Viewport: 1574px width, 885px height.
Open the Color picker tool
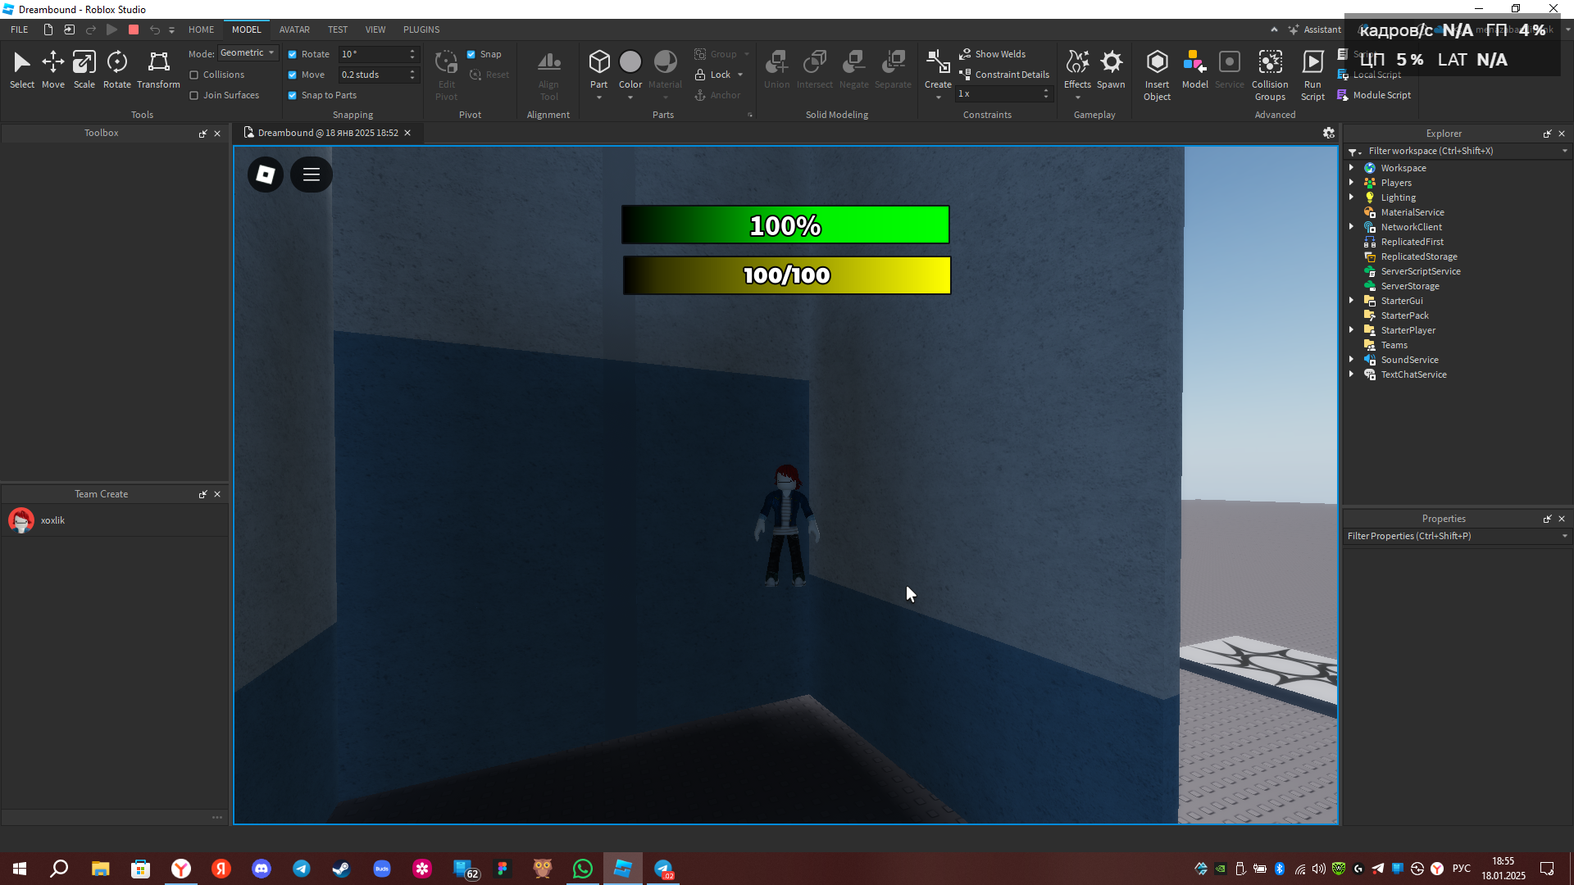630,62
